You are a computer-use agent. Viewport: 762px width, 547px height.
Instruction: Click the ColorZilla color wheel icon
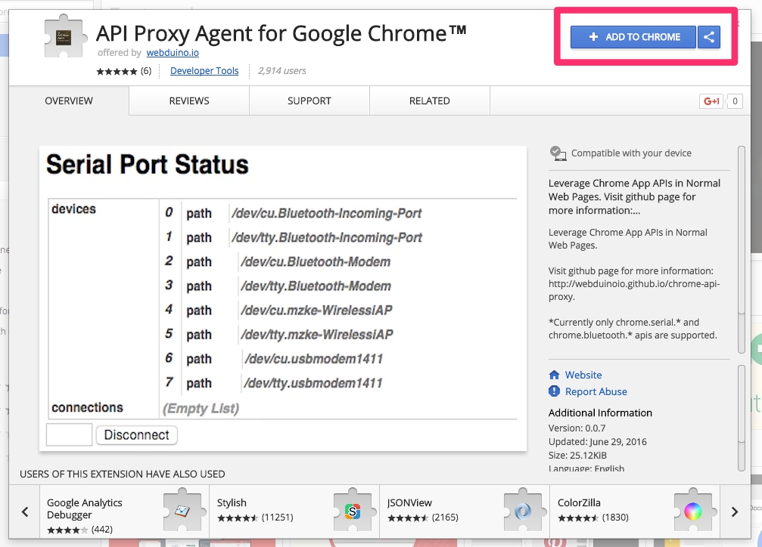(693, 510)
